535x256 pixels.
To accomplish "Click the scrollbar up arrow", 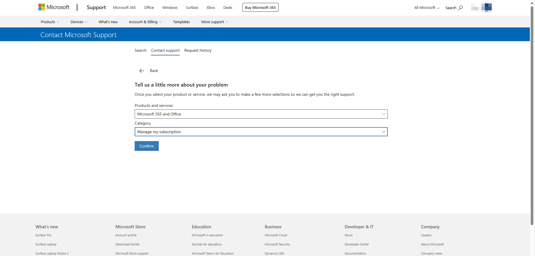I will (x=532, y=3).
